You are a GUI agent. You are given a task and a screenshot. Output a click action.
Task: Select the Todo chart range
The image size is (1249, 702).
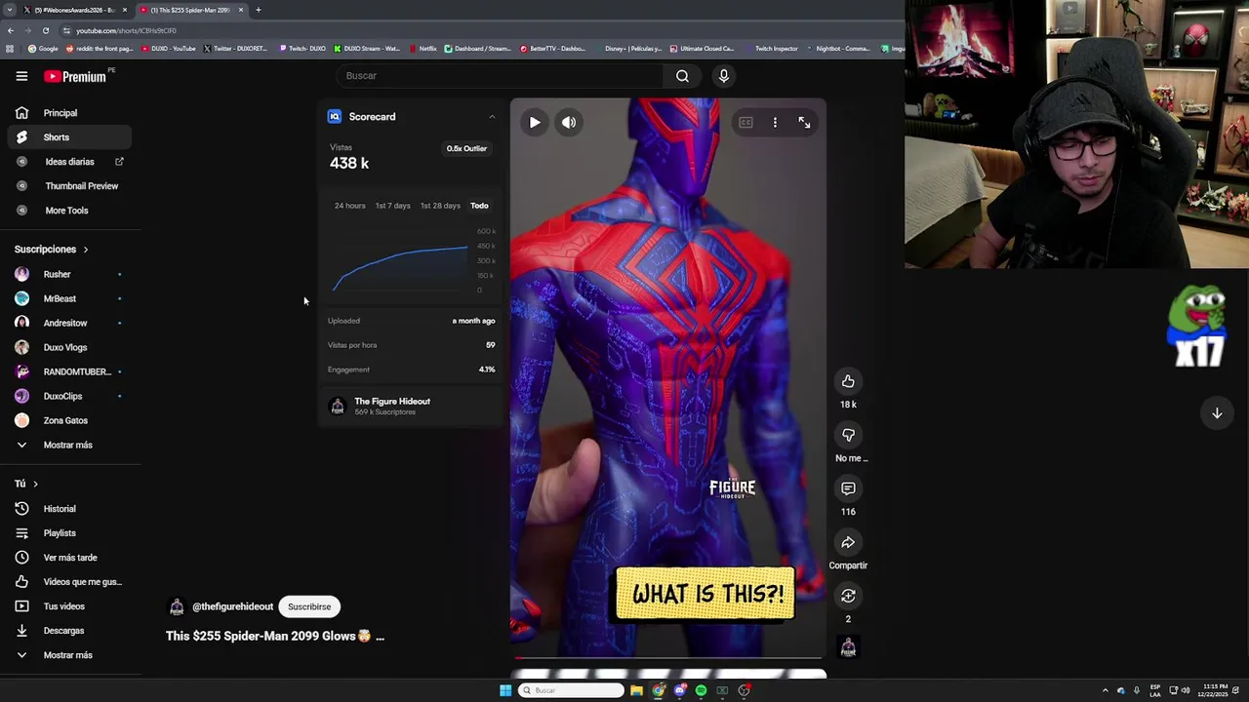tap(479, 206)
